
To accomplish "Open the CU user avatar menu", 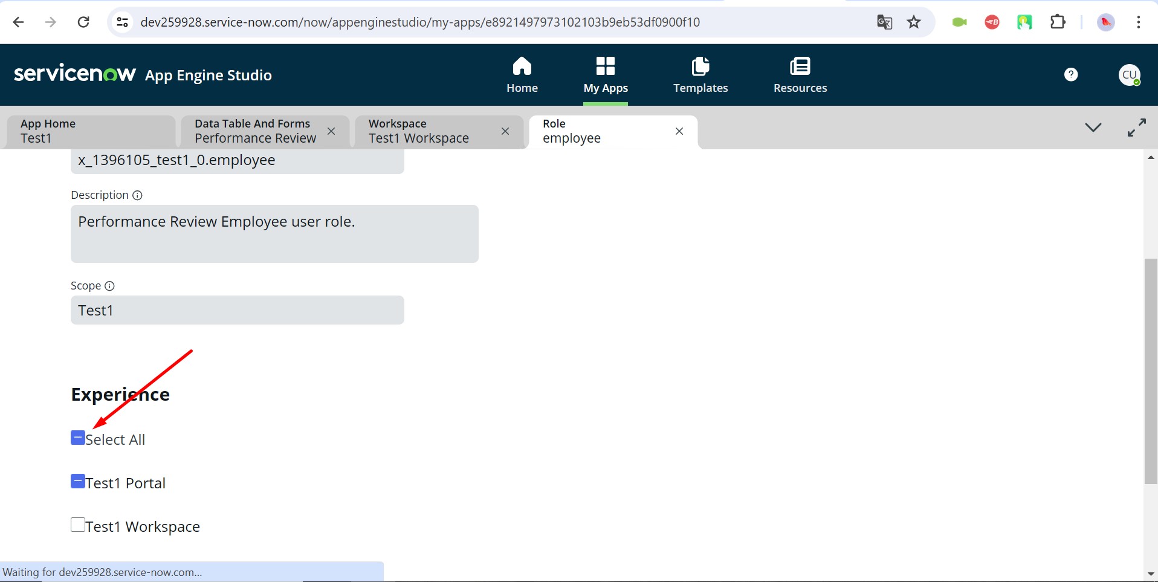I will (1130, 75).
